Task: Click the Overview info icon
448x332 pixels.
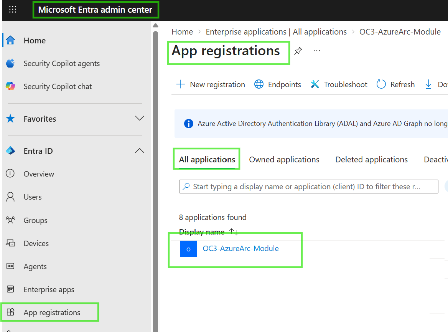Action: [10, 173]
